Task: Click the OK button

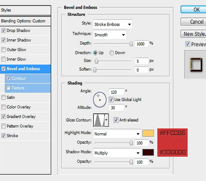Action: (x=194, y=10)
